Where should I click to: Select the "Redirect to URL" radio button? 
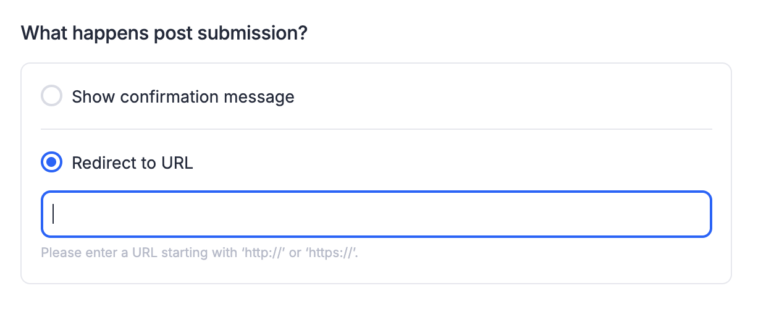[x=51, y=163]
